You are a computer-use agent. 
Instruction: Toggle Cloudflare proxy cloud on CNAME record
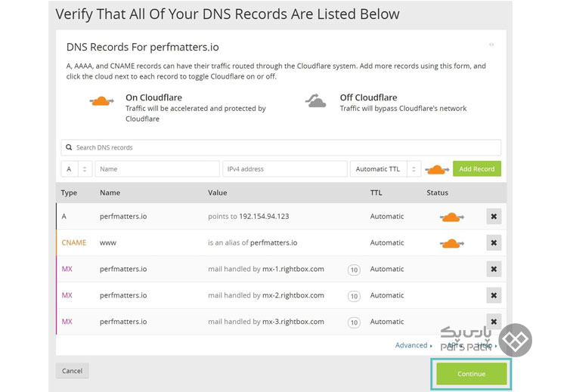451,243
